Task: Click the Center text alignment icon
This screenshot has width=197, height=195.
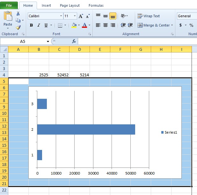Action: click(x=106, y=25)
